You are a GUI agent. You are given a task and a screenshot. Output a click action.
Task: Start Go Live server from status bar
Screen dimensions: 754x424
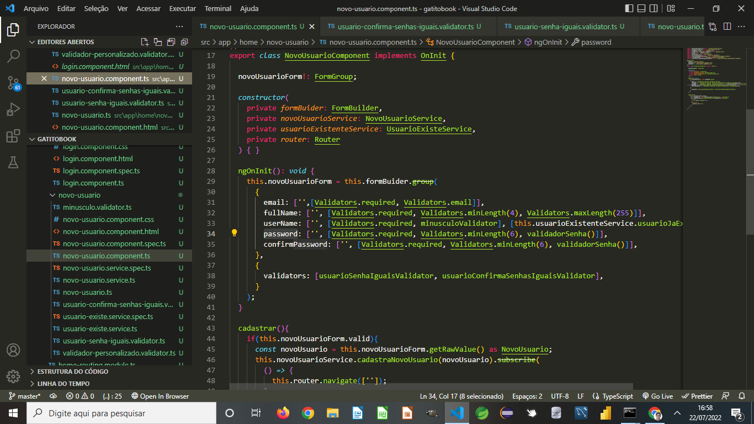pyautogui.click(x=657, y=396)
